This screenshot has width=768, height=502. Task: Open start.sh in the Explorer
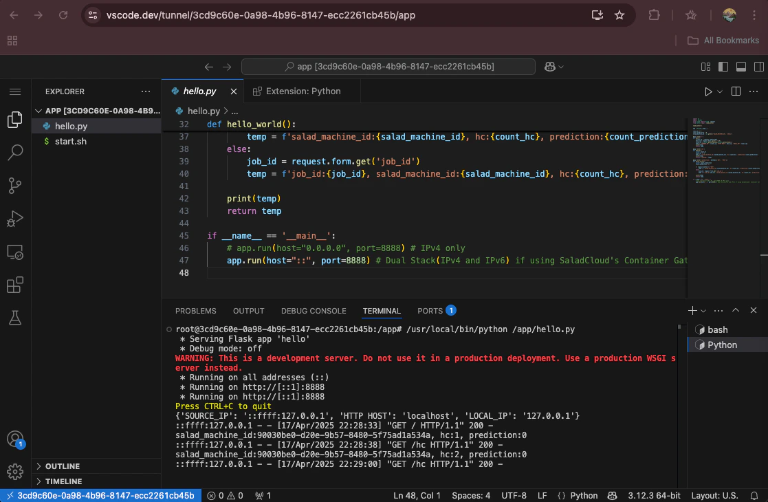70,141
